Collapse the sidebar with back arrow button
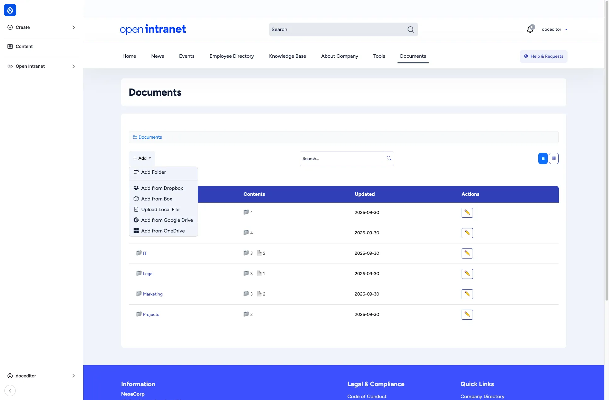The height and width of the screenshot is (400, 609). 10,391
